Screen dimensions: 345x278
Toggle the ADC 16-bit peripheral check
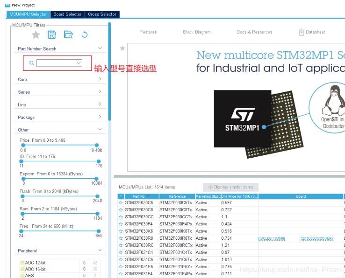click(22, 269)
